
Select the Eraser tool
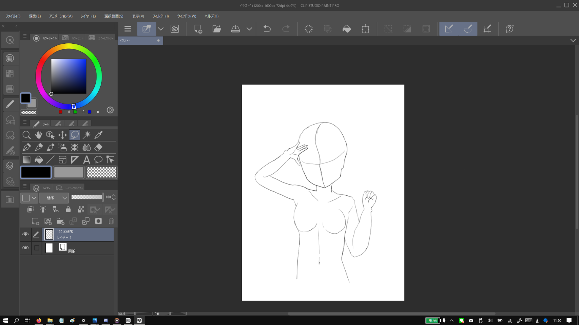click(x=99, y=147)
